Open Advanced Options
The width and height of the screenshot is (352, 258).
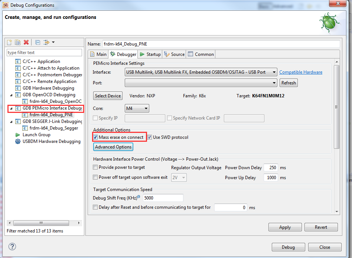click(113, 147)
